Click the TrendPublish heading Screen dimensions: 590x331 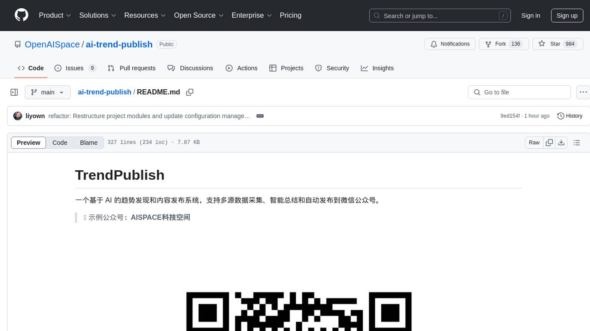tap(120, 175)
